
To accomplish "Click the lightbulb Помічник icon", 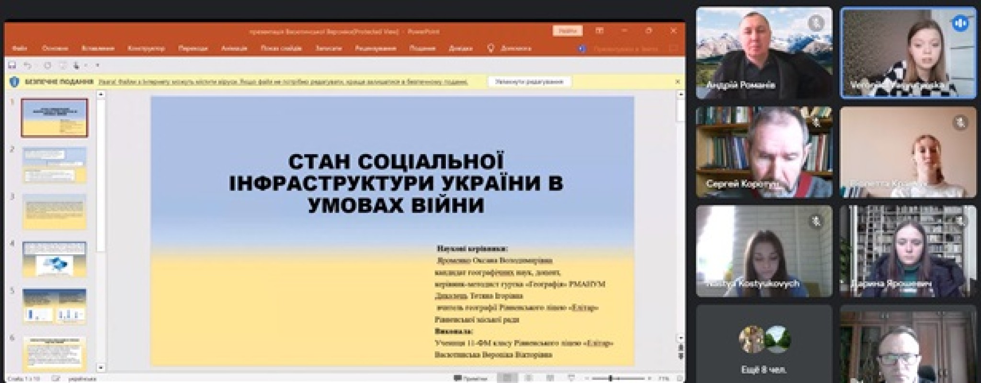I will pos(490,48).
